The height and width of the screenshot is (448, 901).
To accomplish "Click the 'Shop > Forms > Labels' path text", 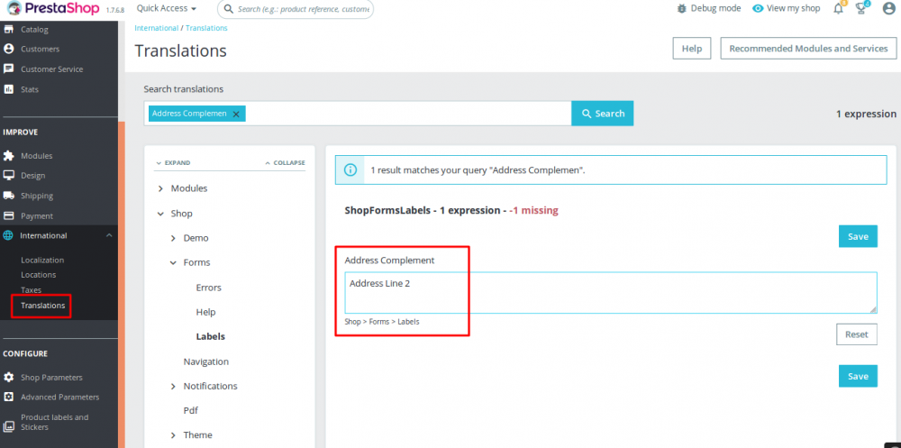I will [382, 322].
